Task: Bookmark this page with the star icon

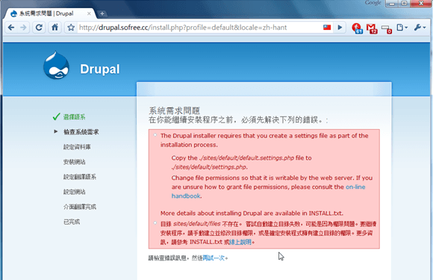Action: pyautogui.click(x=71, y=28)
